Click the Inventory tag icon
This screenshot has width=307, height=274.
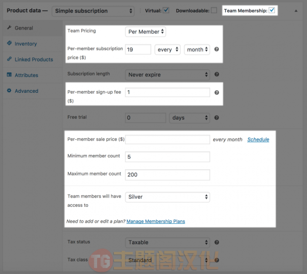point(9,43)
